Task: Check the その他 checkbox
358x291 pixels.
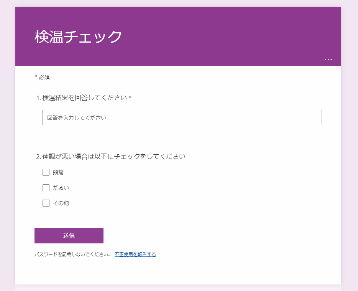Action: coord(46,203)
